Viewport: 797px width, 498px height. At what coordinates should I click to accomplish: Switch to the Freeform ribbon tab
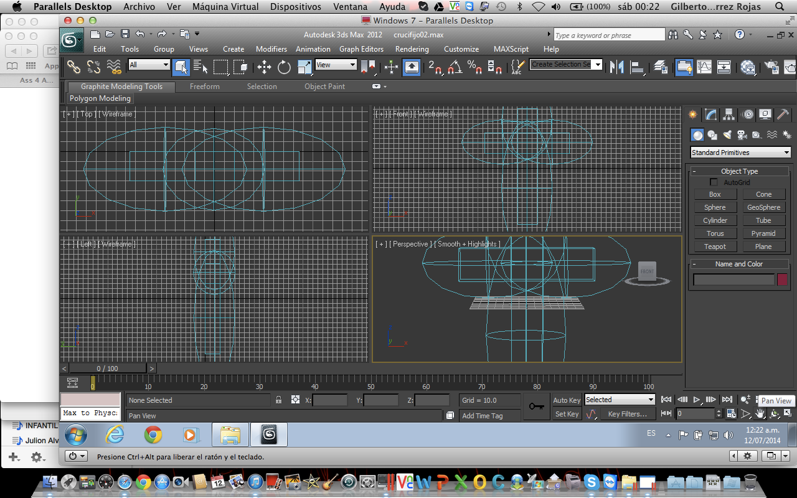pos(205,87)
